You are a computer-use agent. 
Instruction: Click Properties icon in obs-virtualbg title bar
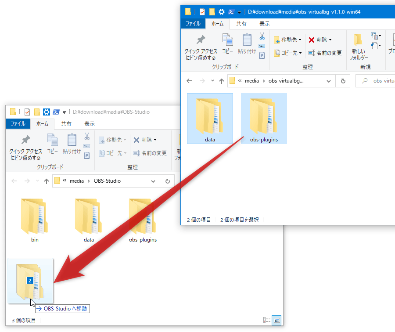click(x=202, y=11)
